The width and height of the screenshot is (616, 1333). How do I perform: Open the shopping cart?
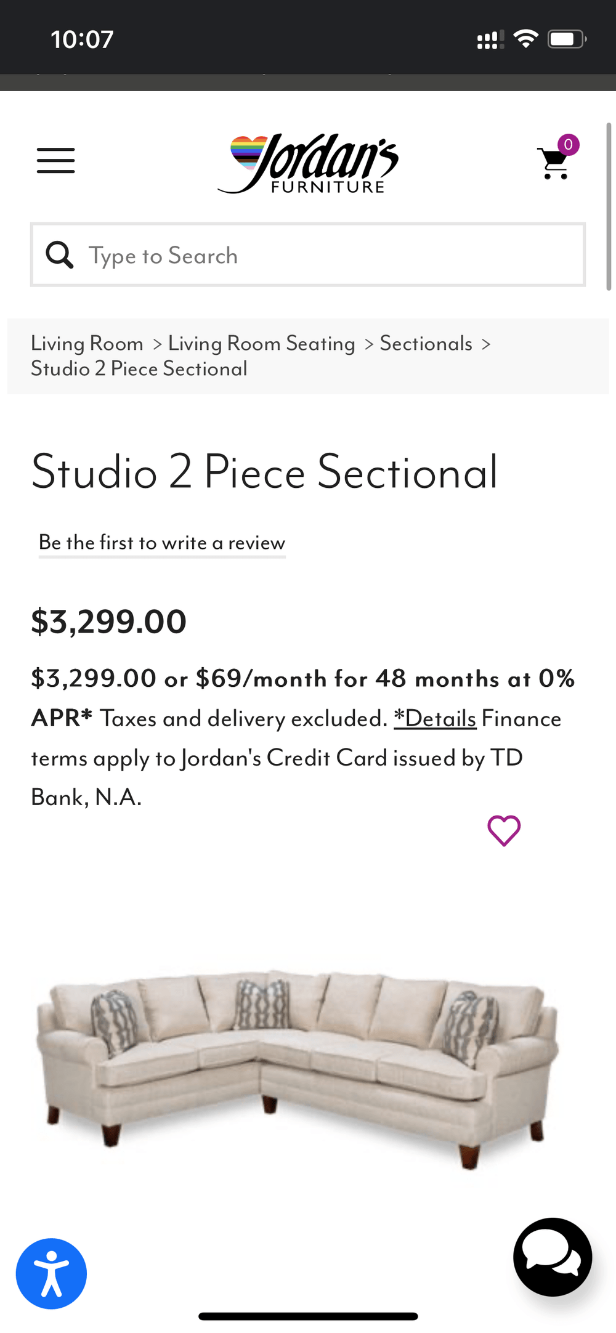pos(554,164)
